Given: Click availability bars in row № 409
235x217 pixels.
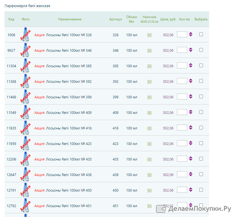Looking at the screenshot, I should (x=149, y=113).
